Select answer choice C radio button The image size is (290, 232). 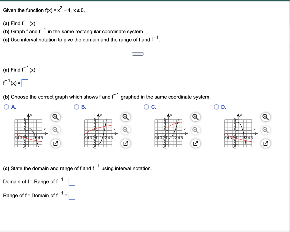[x=146, y=107]
